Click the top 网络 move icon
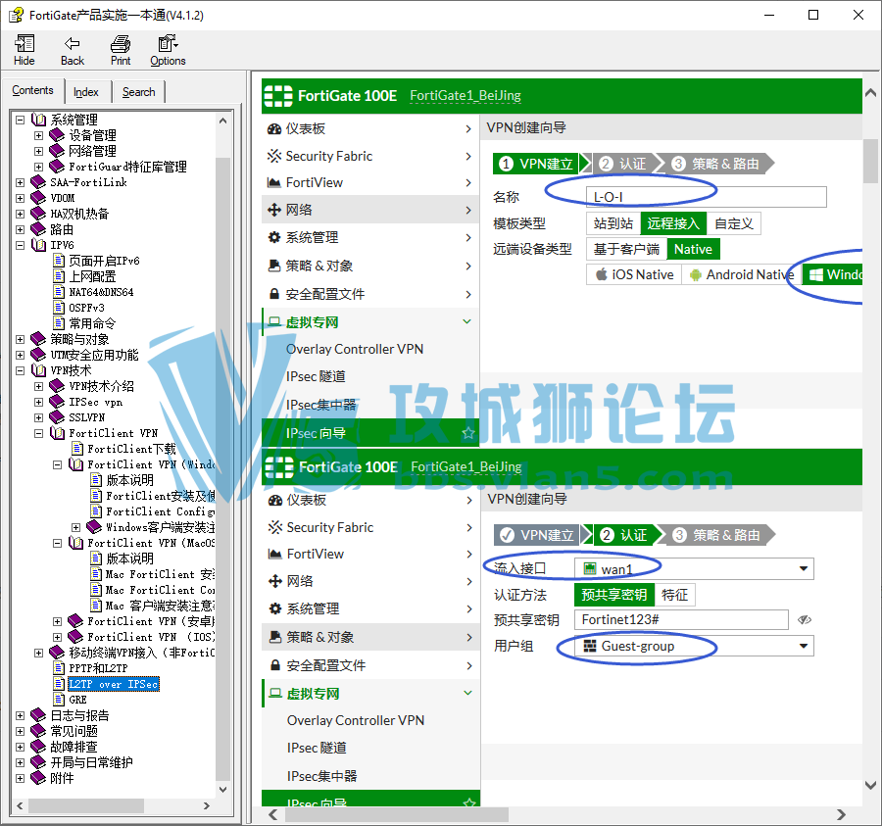Screen dimensions: 882x826 click(x=274, y=210)
